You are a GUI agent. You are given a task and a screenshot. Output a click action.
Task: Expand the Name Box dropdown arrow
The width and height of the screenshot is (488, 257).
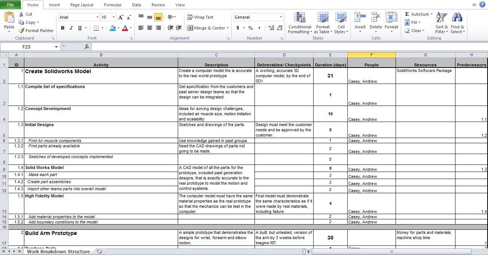[56, 47]
